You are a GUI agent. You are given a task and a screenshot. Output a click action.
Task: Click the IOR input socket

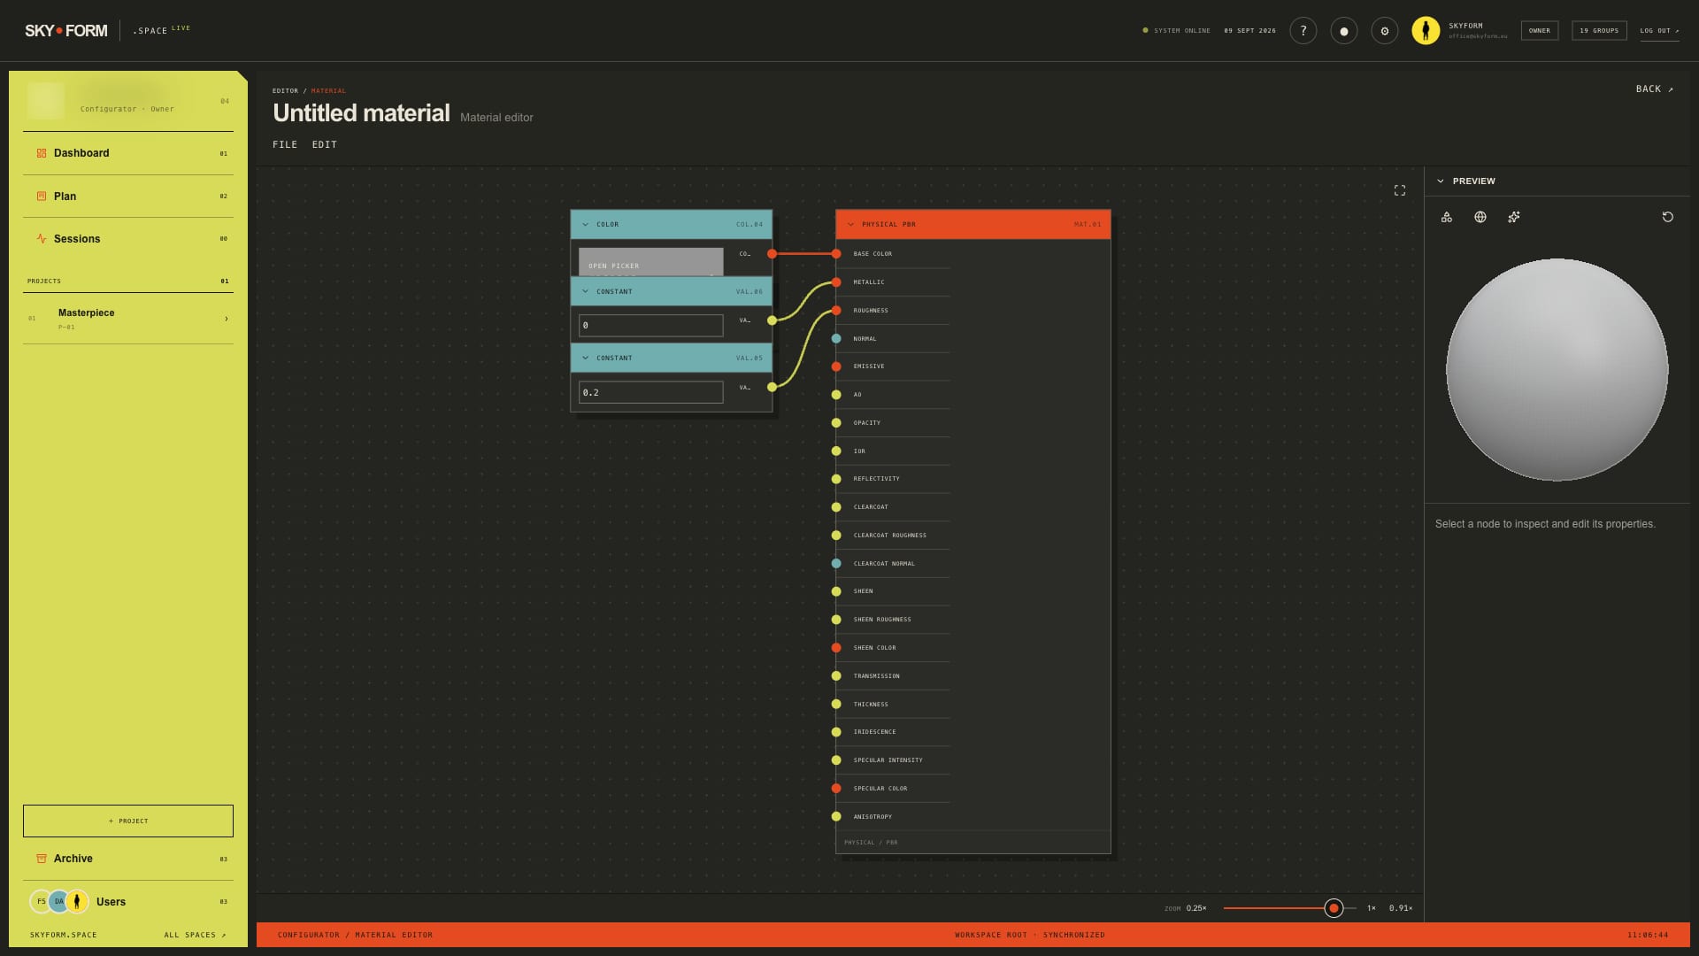click(x=835, y=451)
